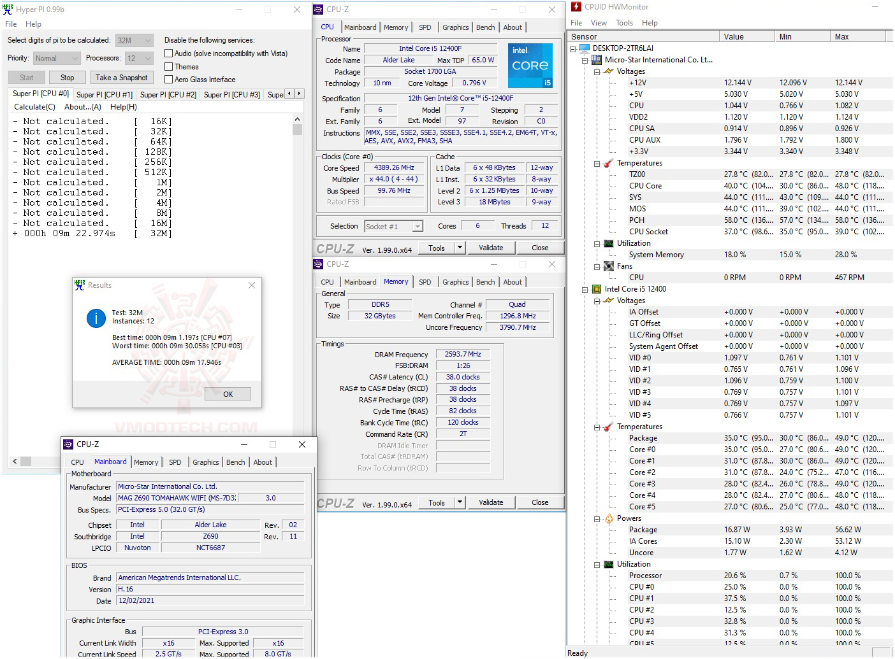
Task: Collapse the Fans node in HWMonitor
Action: pos(597,266)
